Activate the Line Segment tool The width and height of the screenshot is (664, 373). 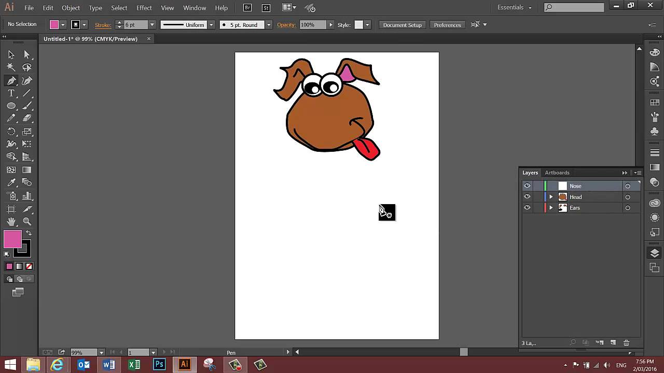27,93
